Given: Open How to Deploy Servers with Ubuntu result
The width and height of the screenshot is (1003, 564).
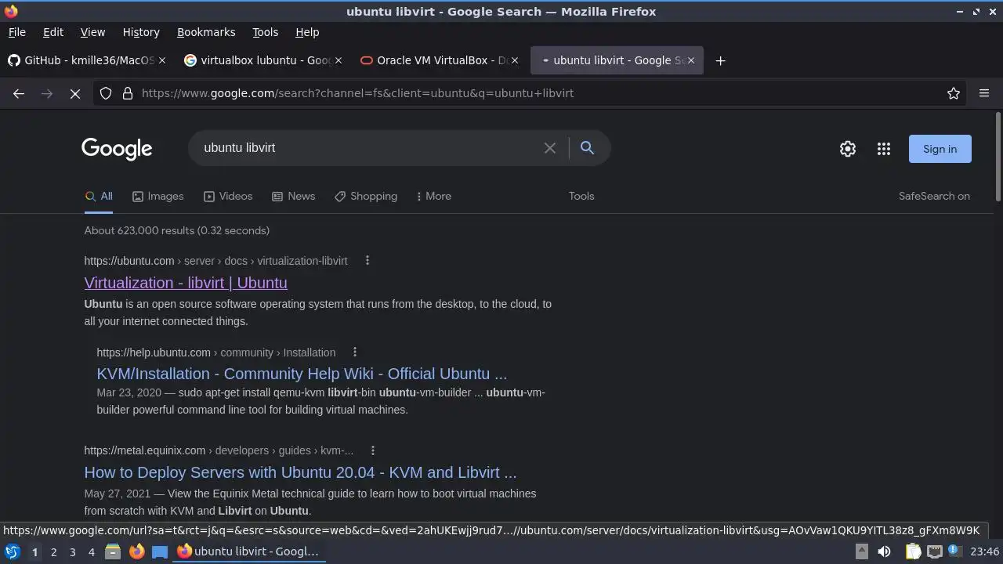Looking at the screenshot, I should coord(300,472).
